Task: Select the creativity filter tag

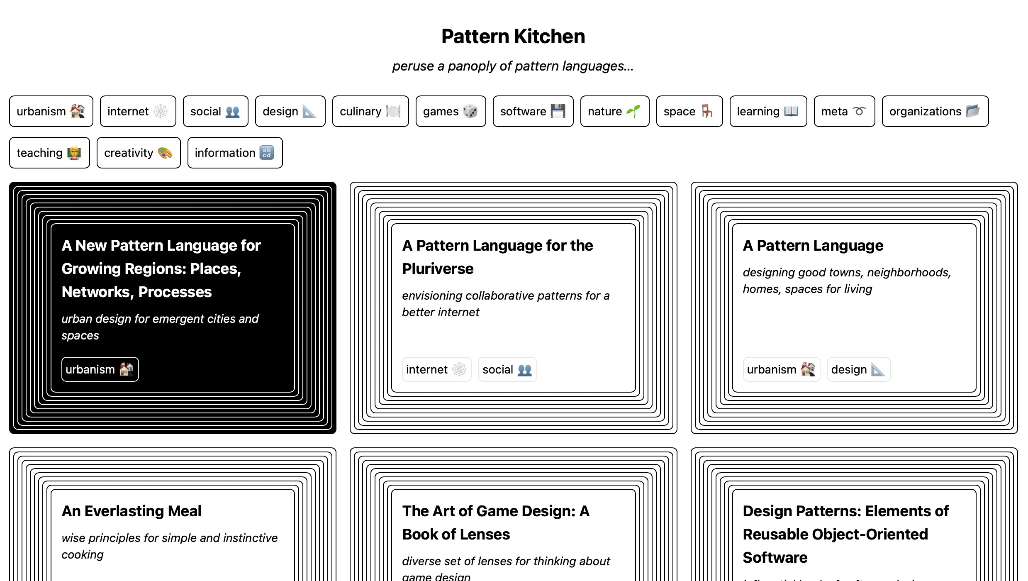Action: (x=139, y=153)
